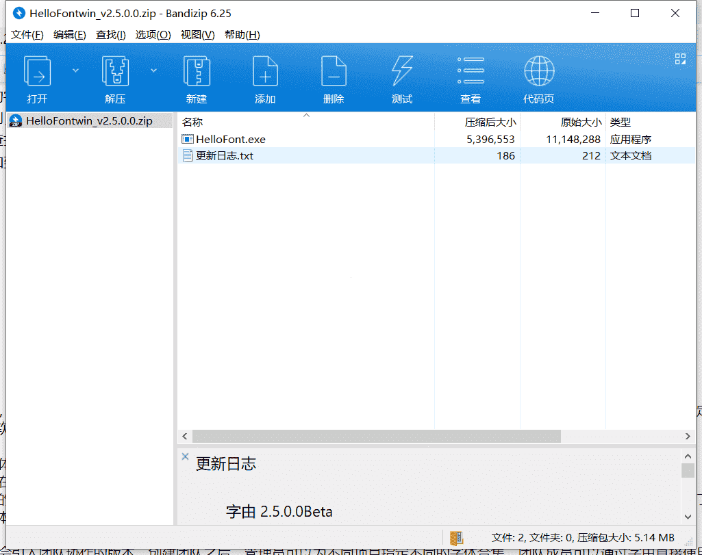Toggle the toolbar layout grid icon
This screenshot has width=702, height=555.
pos(681,59)
